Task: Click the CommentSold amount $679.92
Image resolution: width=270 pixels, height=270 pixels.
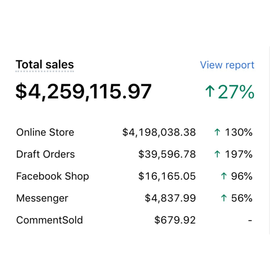Action: pos(175,220)
